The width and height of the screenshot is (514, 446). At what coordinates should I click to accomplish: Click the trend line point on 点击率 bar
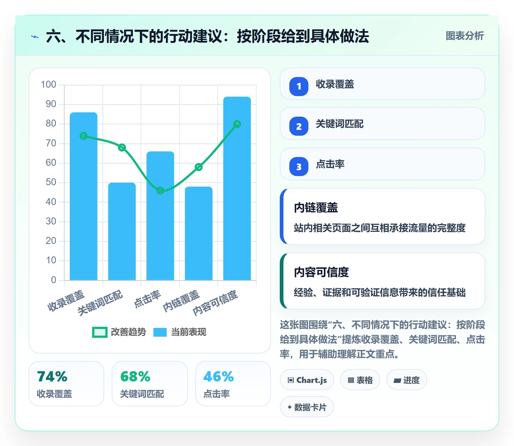point(160,191)
